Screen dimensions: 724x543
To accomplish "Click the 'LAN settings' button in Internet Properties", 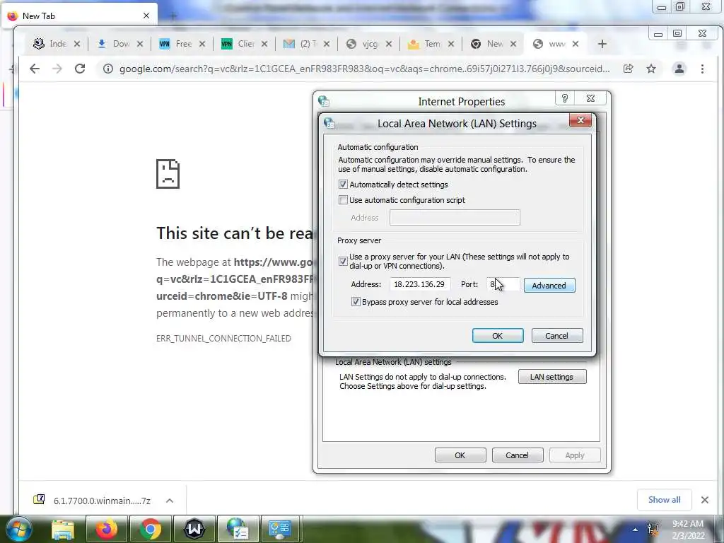I will (551, 377).
